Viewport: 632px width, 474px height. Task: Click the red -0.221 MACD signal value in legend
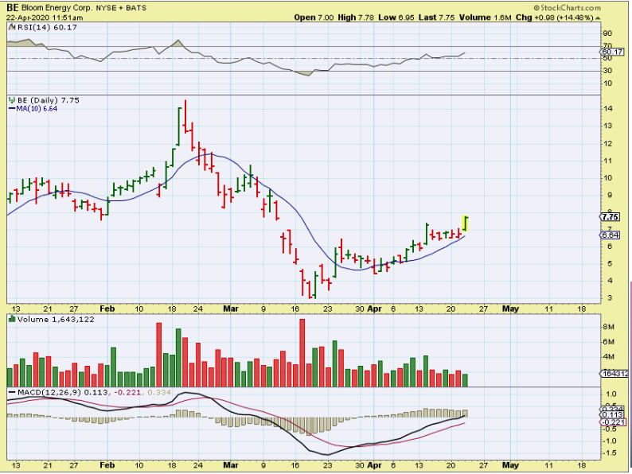pos(127,392)
